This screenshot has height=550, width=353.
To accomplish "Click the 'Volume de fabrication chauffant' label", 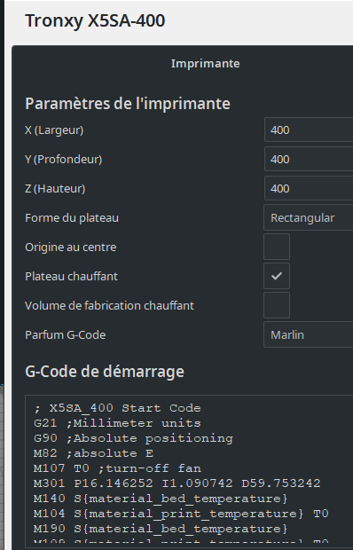I will (x=109, y=305).
